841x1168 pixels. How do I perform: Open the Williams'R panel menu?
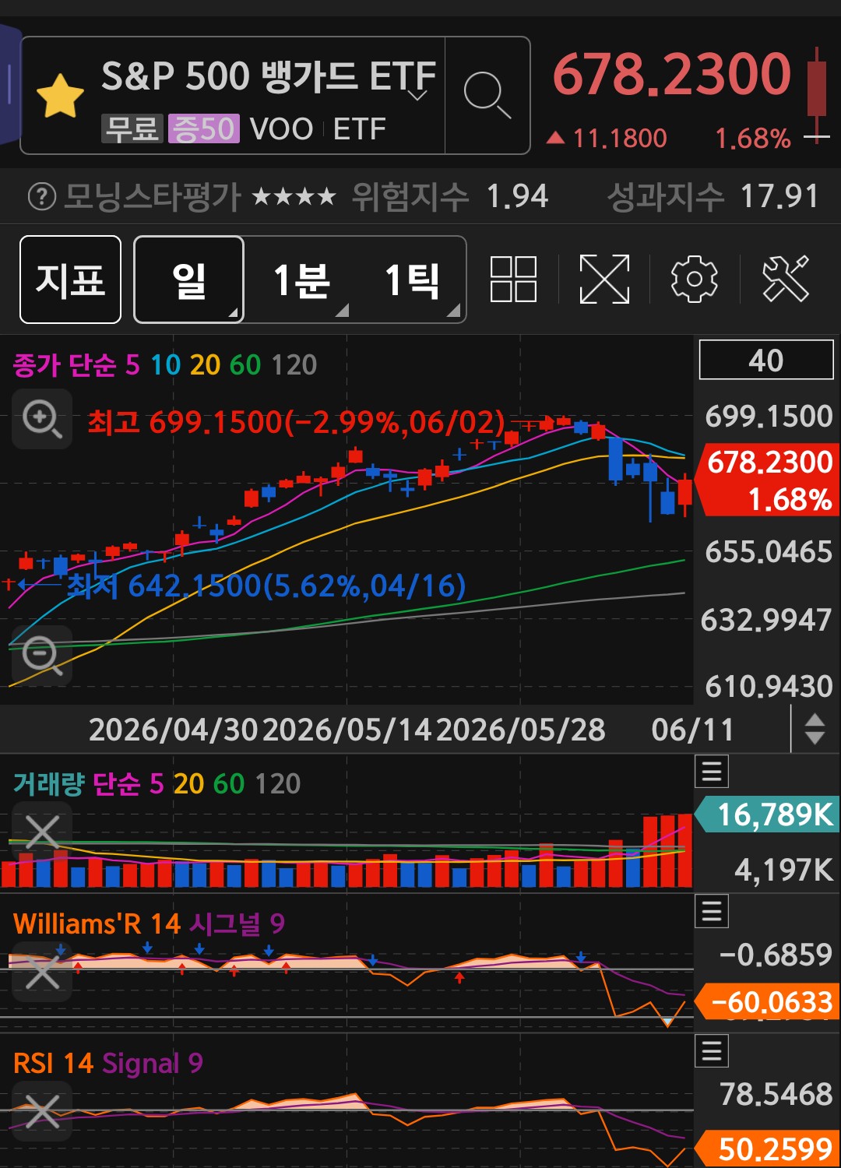point(712,911)
